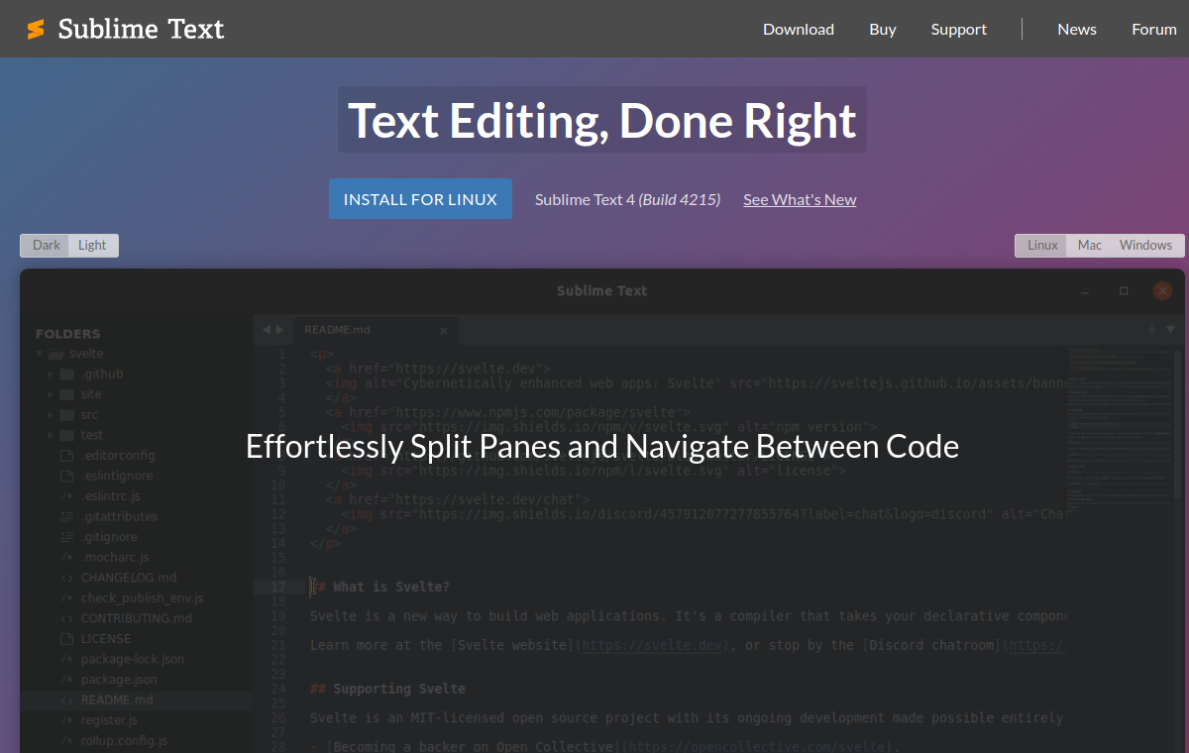This screenshot has height=753, width=1189.
Task: Click the Supporting Svelte heading line
Action: click(387, 689)
